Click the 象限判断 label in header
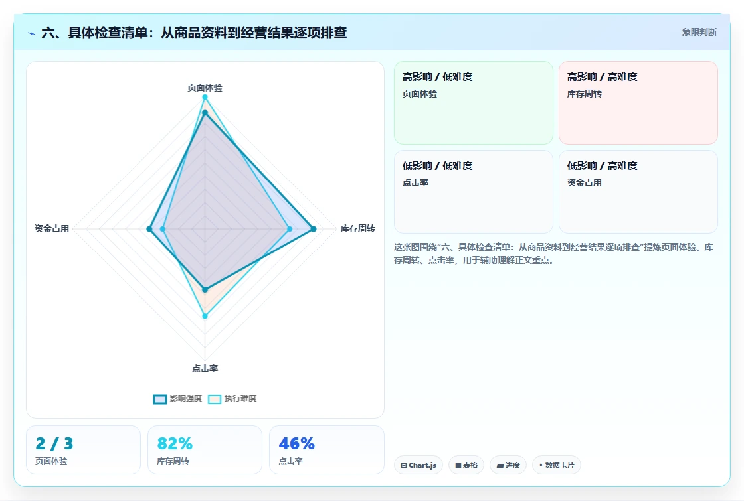 tap(699, 33)
